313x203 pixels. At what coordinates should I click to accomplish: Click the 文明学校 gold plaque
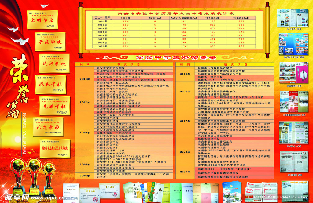click(x=42, y=20)
